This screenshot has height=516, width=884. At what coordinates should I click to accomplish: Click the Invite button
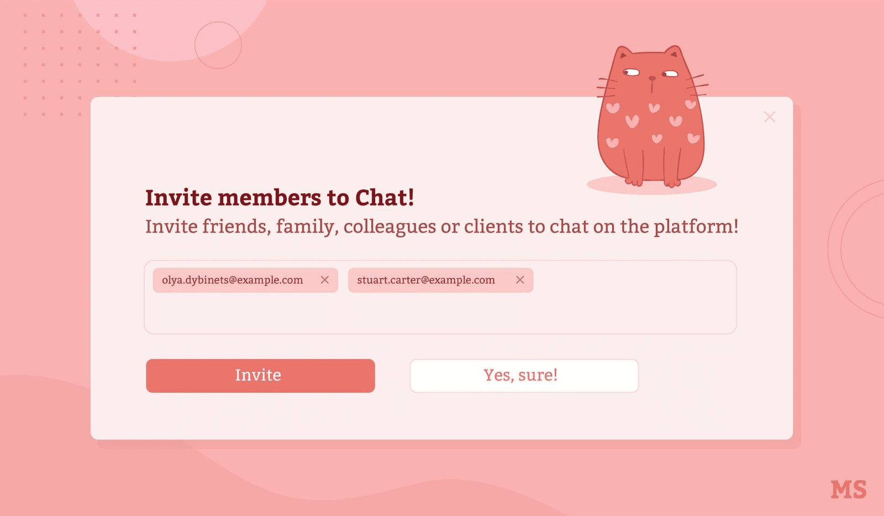coord(260,376)
